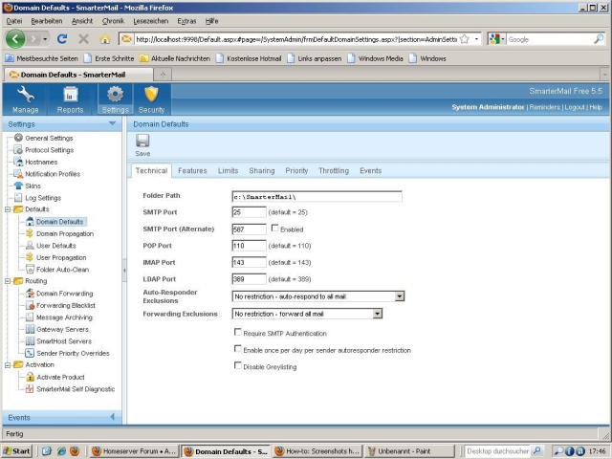Click the Hostnames icon
This screenshot has width=612, height=459.
tap(18, 162)
